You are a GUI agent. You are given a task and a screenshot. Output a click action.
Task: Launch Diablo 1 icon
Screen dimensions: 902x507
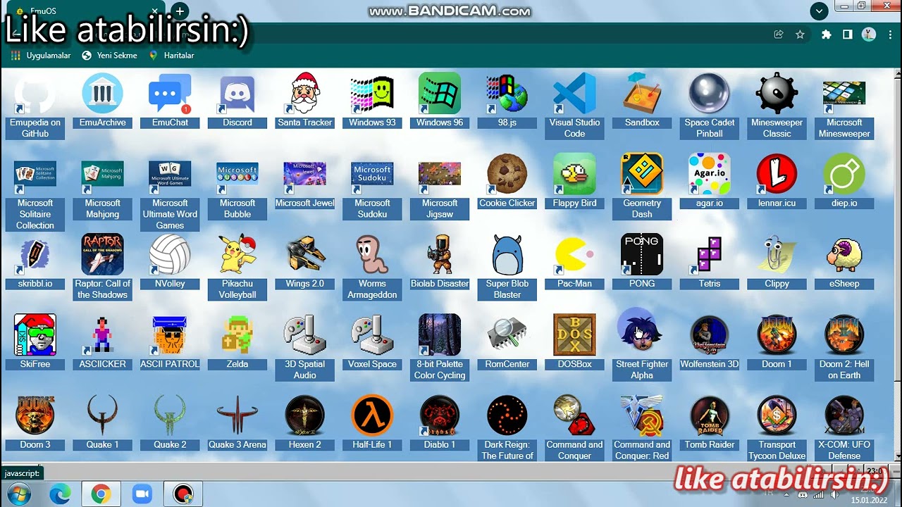(440, 415)
